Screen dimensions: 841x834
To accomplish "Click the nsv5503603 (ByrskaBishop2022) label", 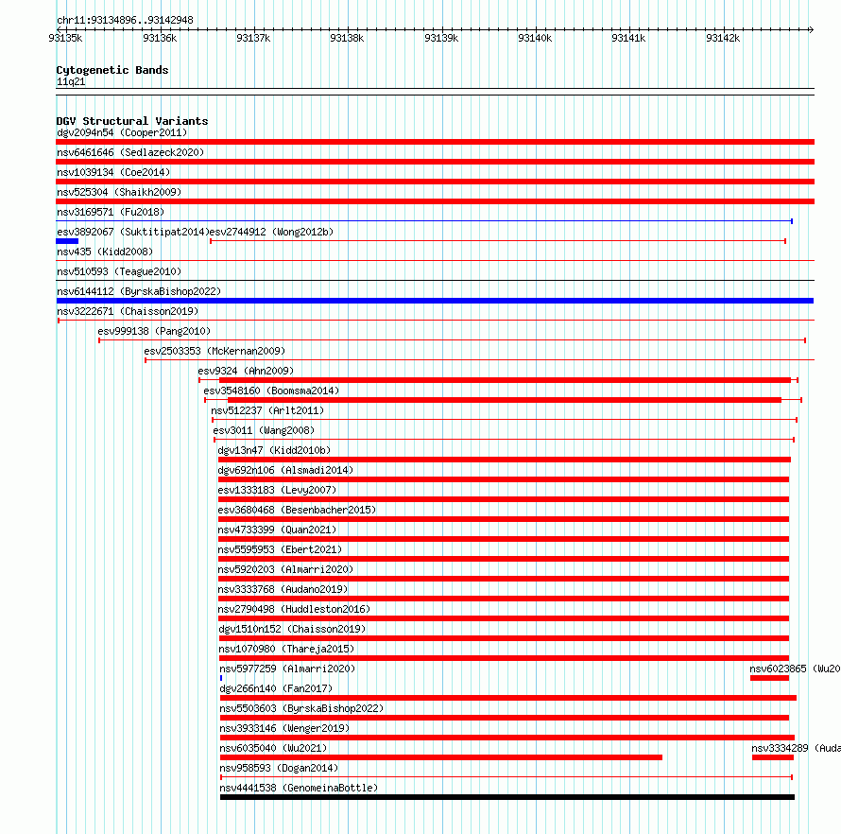I will click(x=302, y=708).
